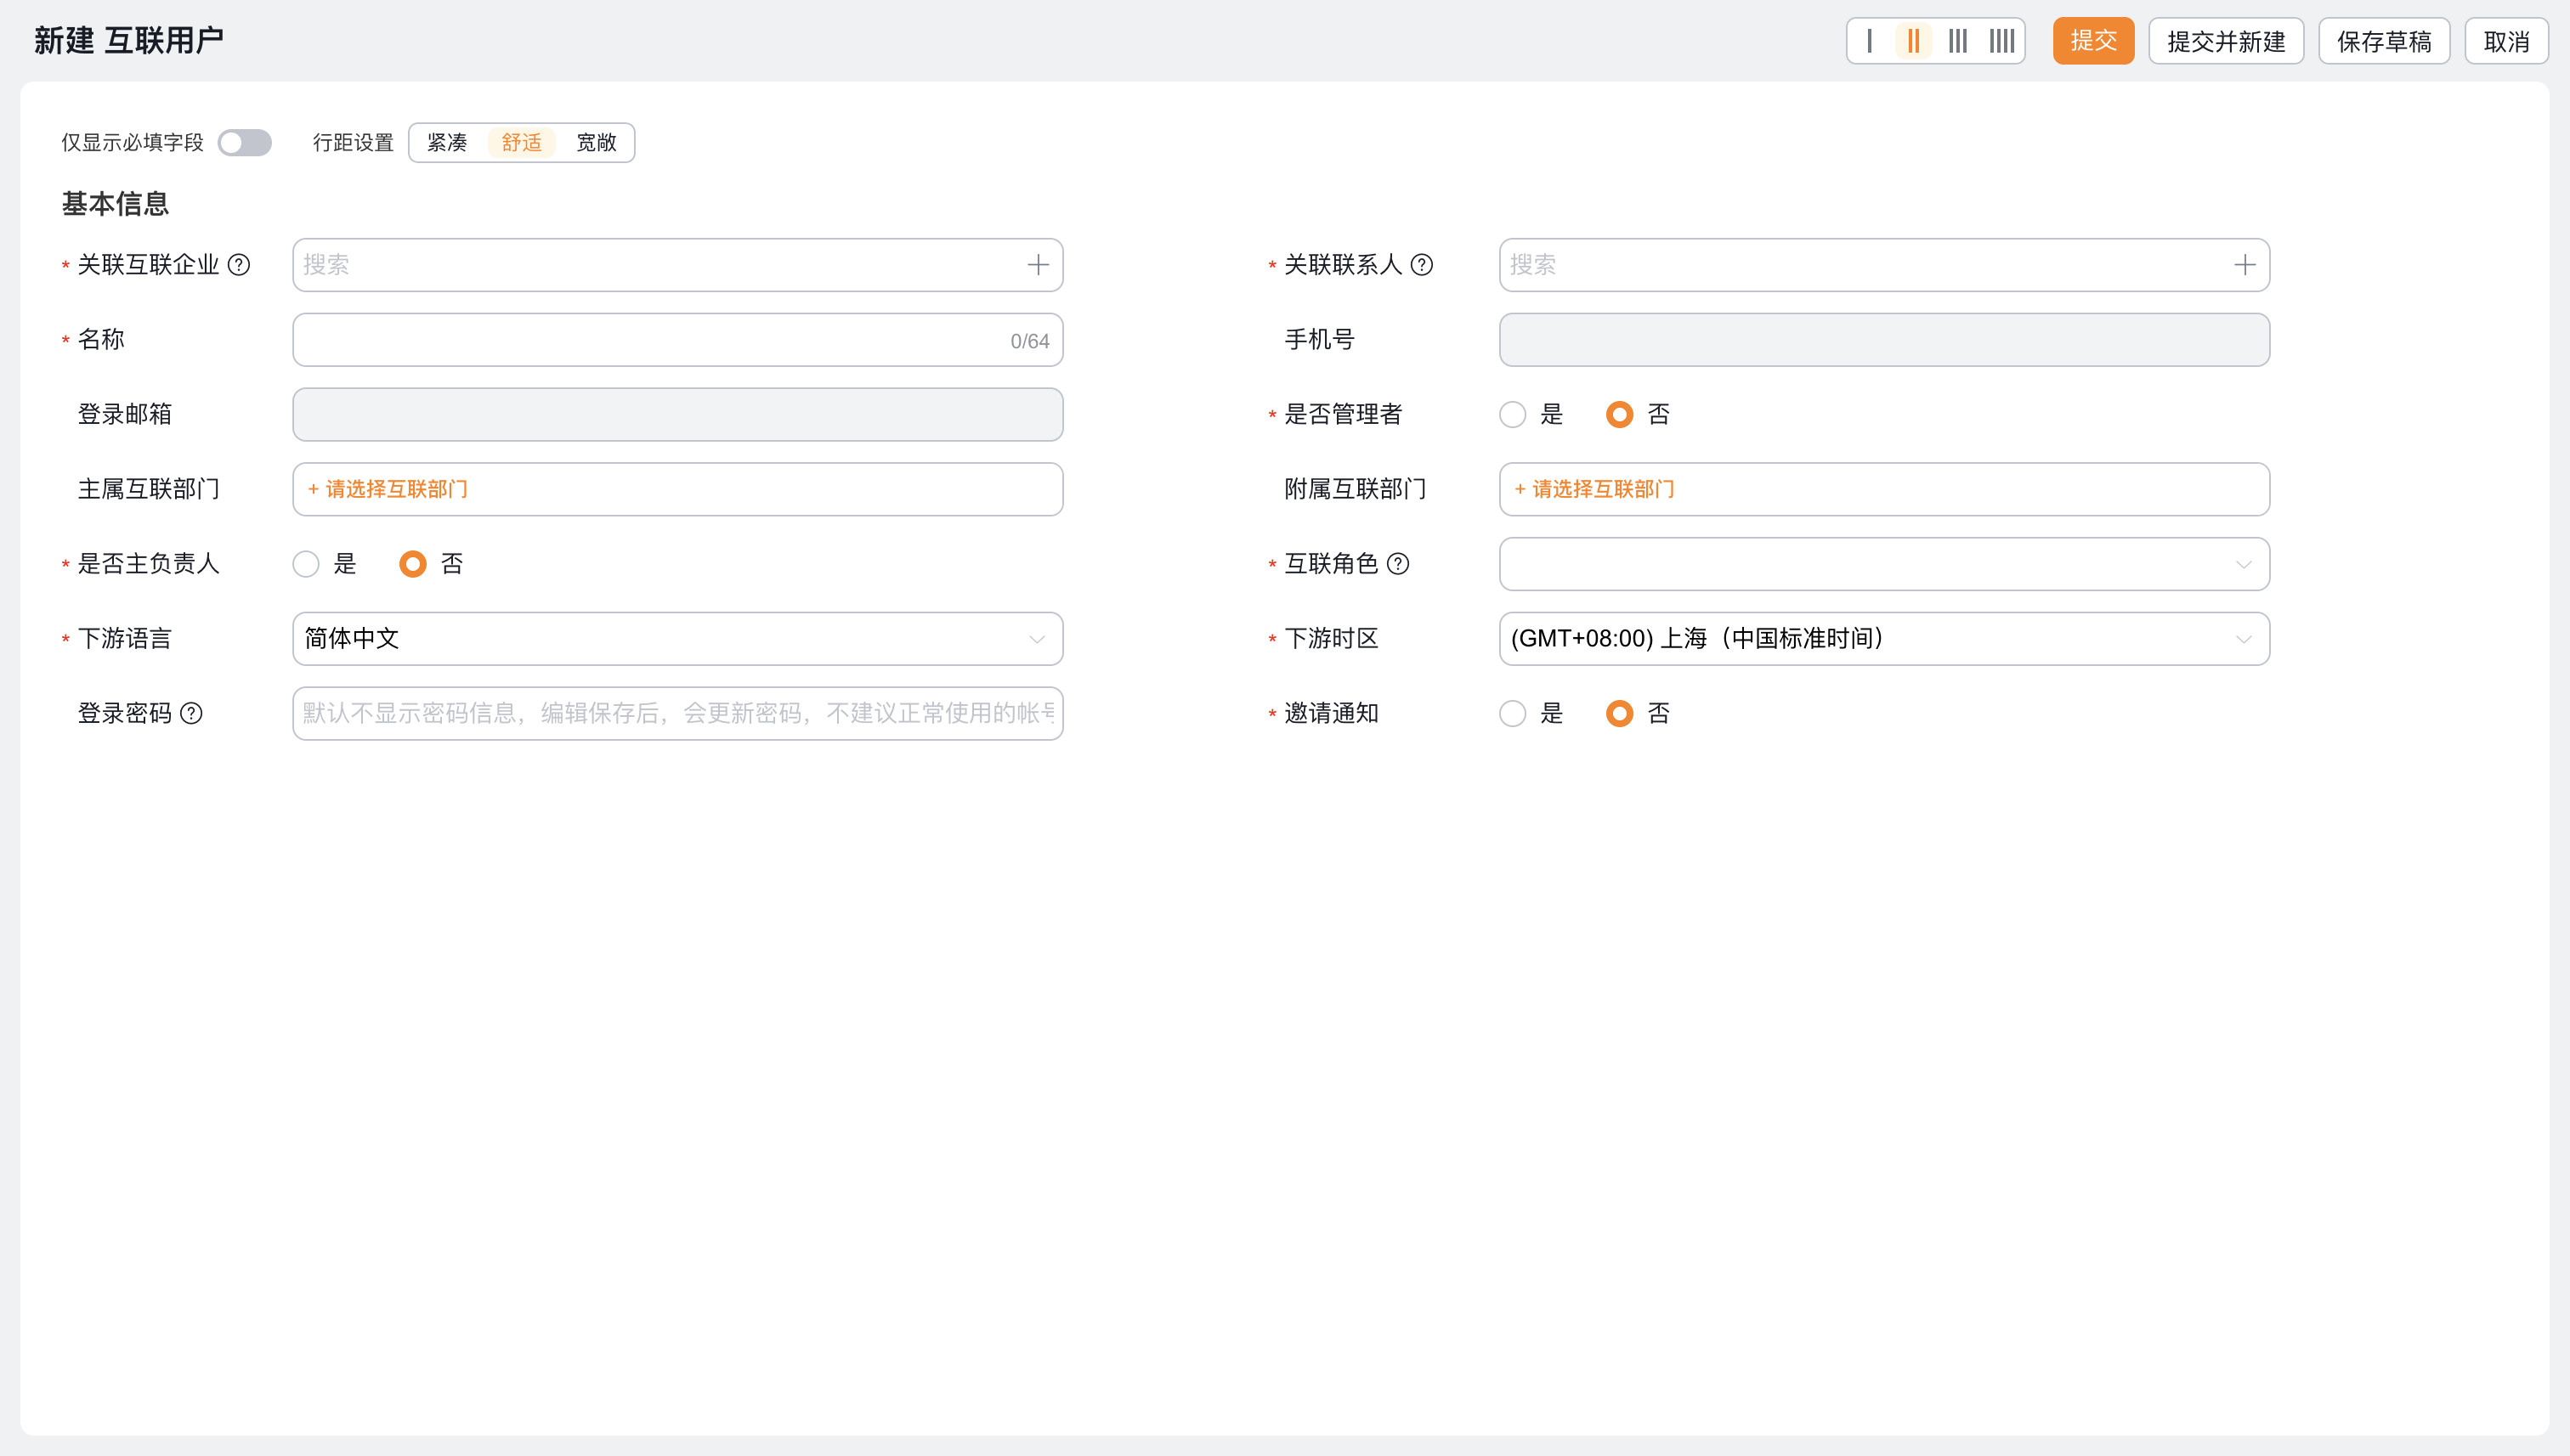Click the 提交并新建 button
2570x1456 pixels.
click(2226, 41)
